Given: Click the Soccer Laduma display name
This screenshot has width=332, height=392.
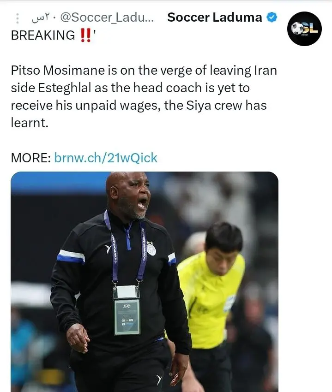Looking at the screenshot, I should 215,18.
